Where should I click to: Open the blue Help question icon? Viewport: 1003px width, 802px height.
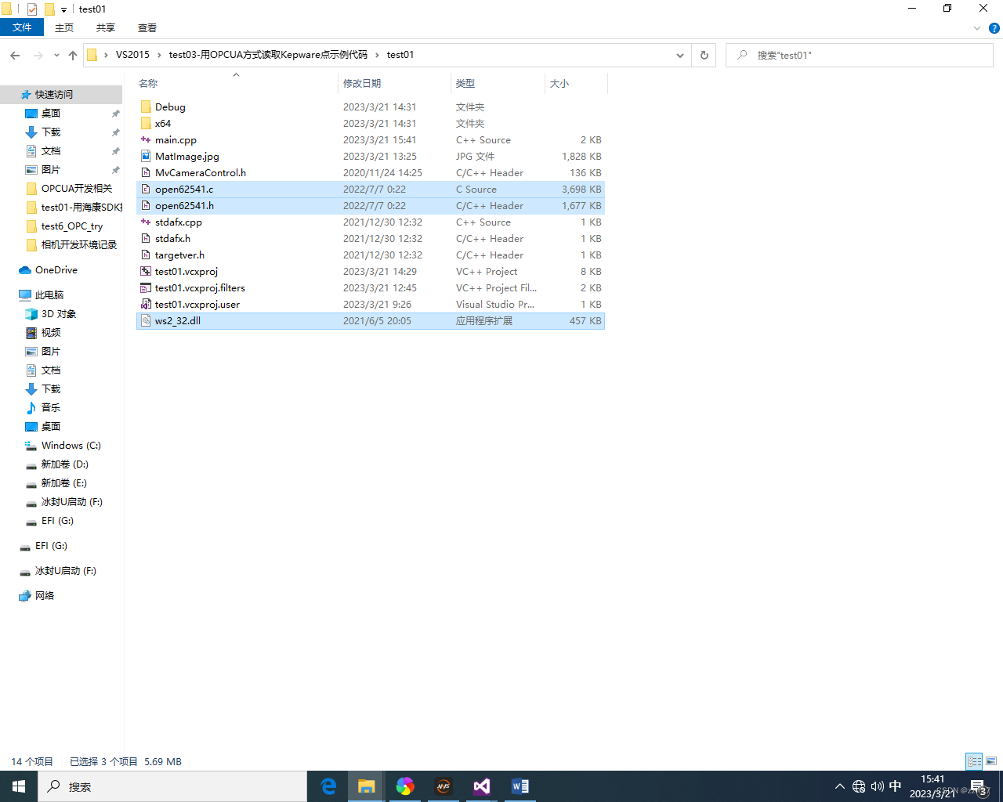(x=994, y=28)
